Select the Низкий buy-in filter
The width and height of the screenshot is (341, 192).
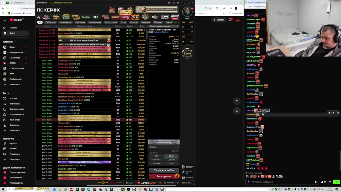[156, 160]
